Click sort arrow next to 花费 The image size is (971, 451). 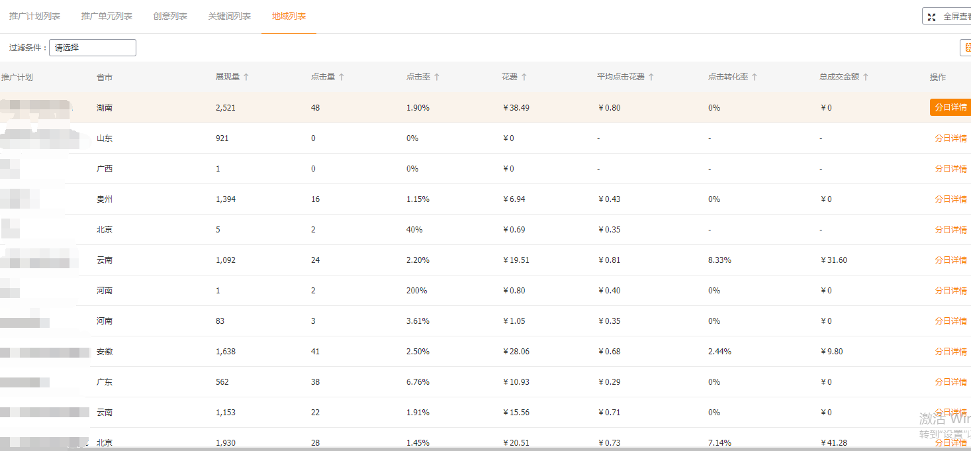[524, 77]
